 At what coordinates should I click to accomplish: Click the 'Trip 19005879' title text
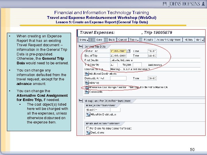(x=158, y=32)
